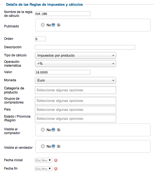Viewport: 154px width, 175px height.
Task: Select No for Publicado
Action: (42, 25)
